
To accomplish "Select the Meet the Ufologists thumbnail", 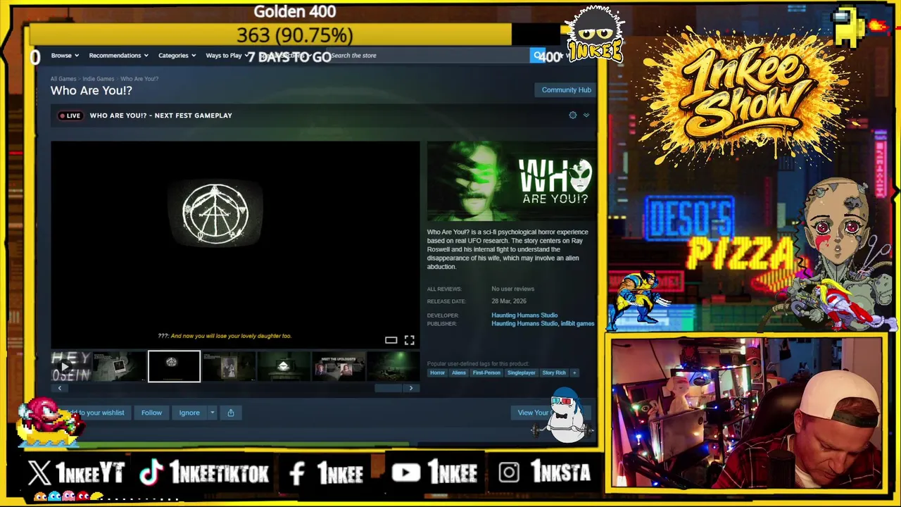I will click(x=338, y=366).
